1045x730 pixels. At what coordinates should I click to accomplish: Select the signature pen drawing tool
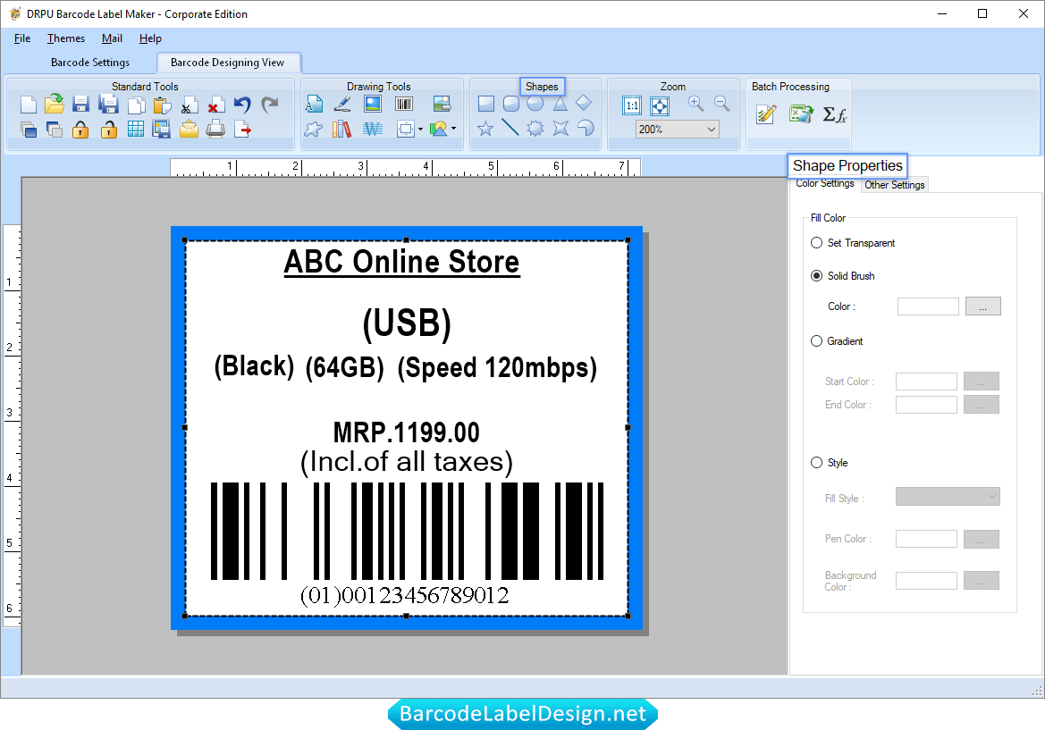342,104
